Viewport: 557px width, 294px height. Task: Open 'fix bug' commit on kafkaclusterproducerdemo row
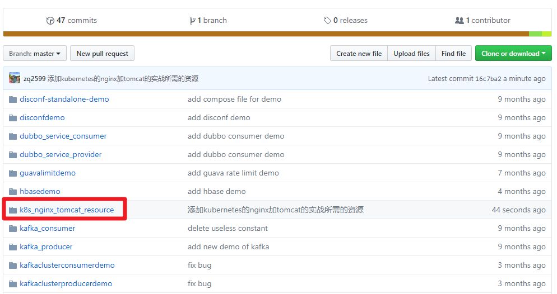coord(199,283)
